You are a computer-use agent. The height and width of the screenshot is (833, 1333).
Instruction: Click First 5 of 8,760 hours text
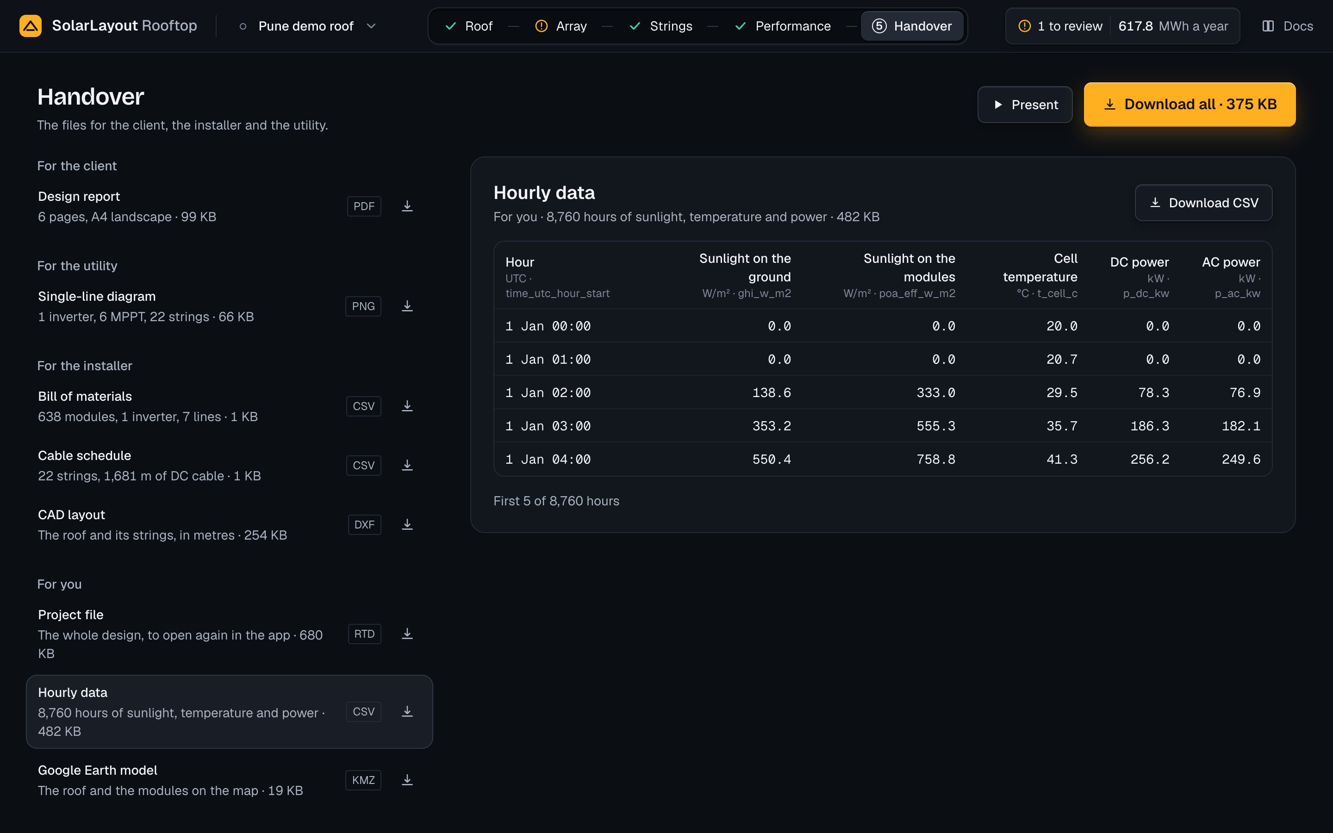556,501
